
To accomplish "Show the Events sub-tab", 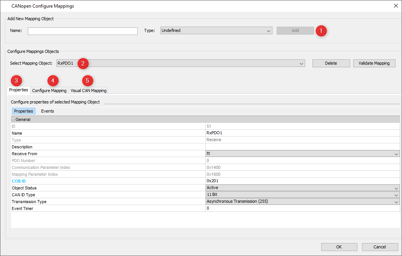I will (48, 111).
